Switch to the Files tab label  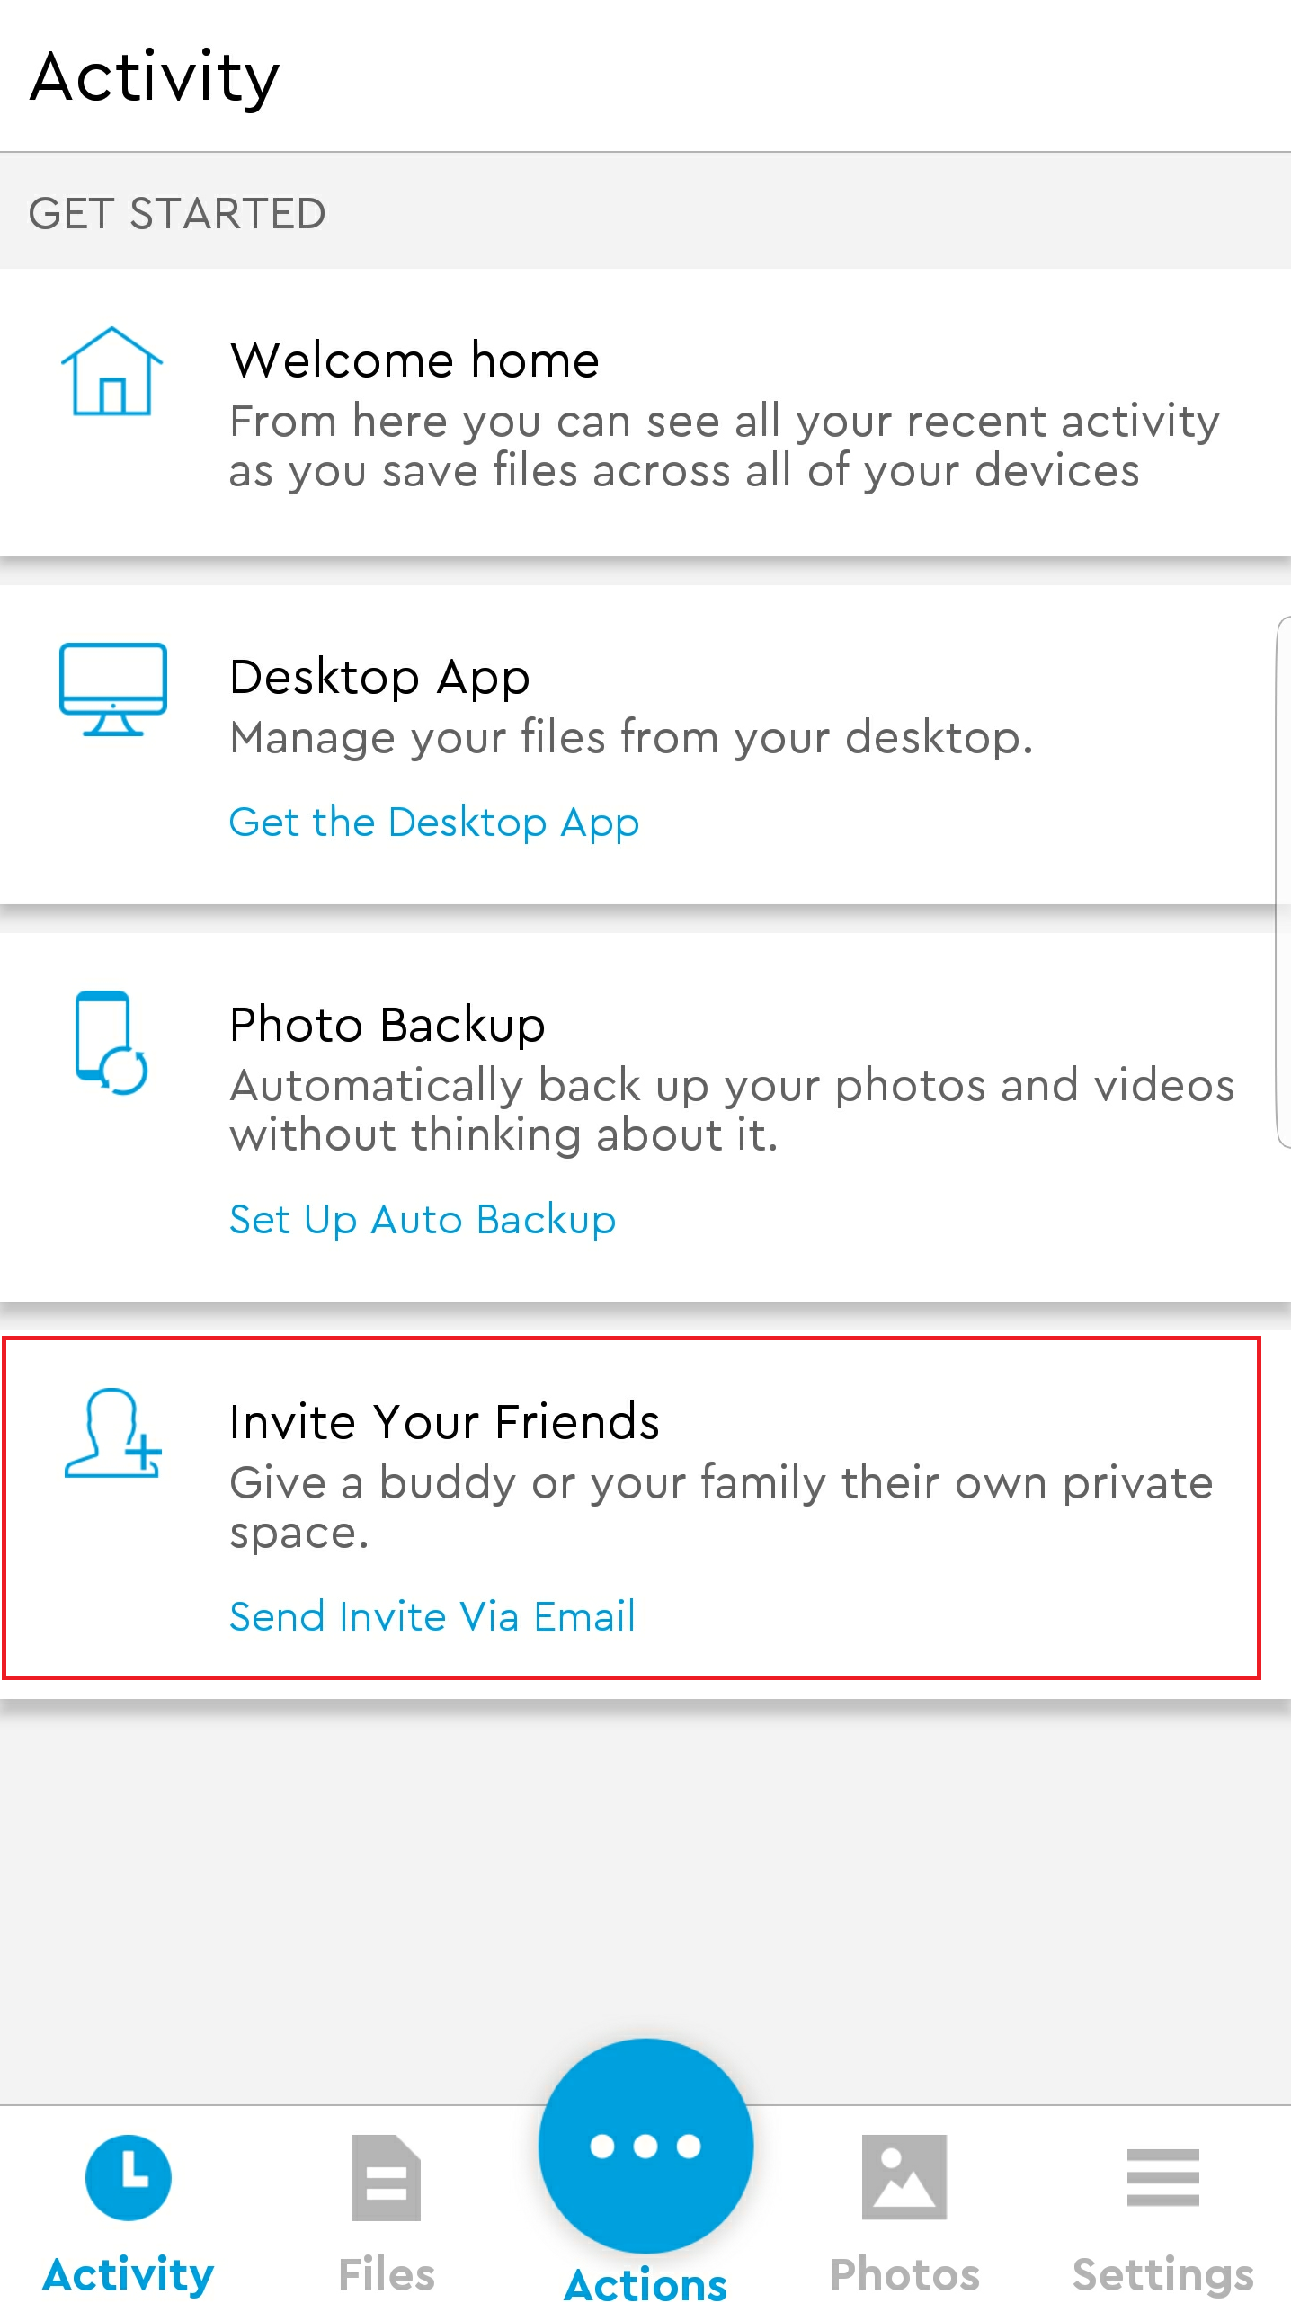(x=387, y=2274)
